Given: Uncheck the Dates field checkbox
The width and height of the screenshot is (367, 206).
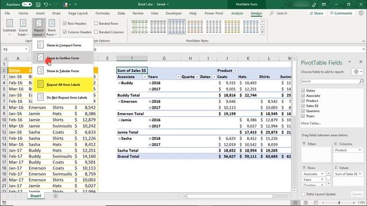Looking at the screenshot, I should [x=303, y=90].
